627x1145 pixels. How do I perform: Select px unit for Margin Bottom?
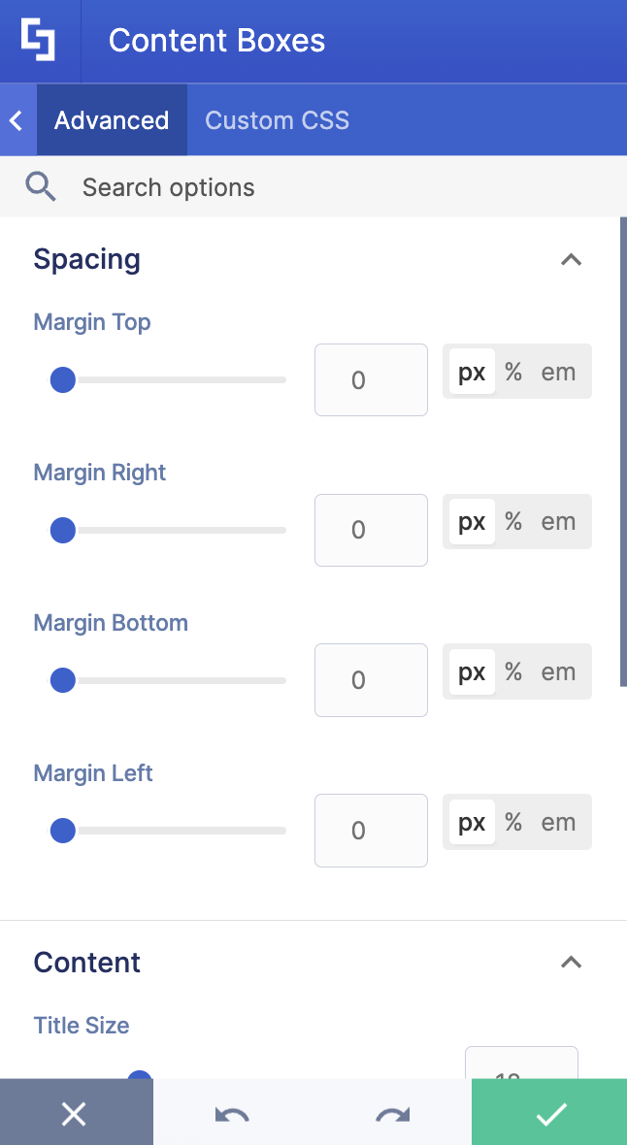pos(472,671)
